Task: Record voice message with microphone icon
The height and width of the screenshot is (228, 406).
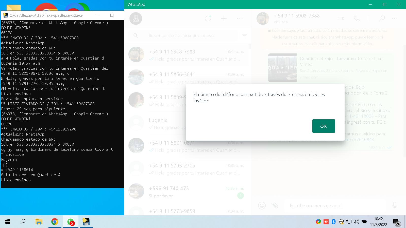Action: click(395, 205)
